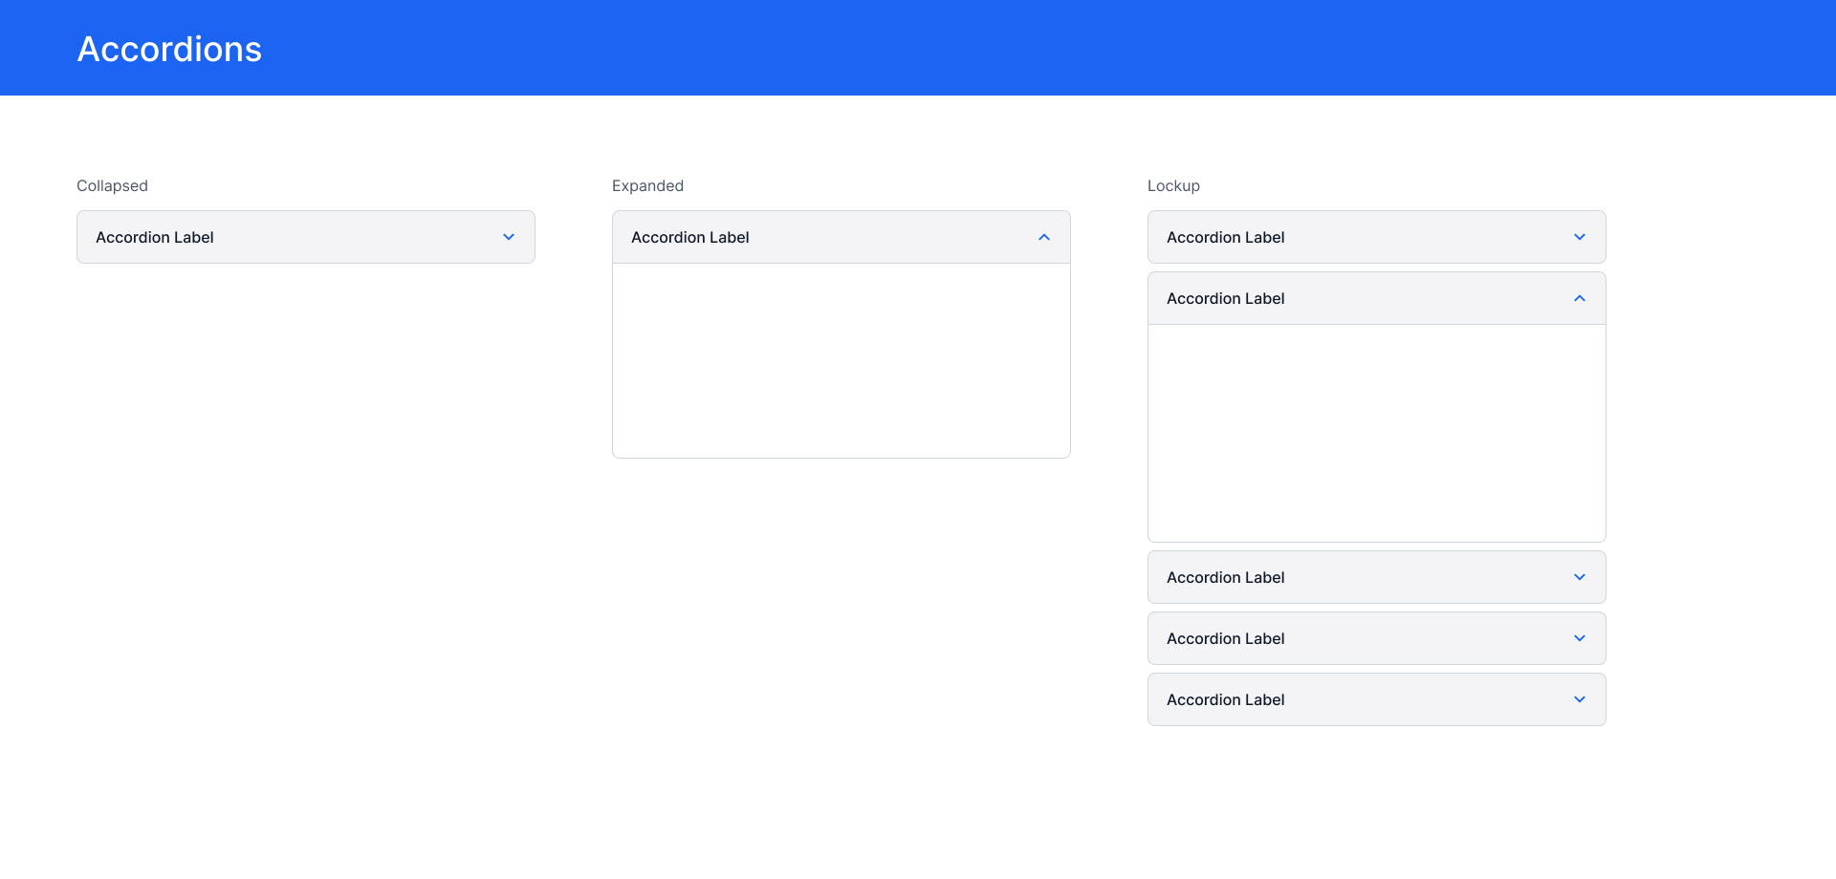Open the third Lockup accordion via its label text

coord(1226,577)
